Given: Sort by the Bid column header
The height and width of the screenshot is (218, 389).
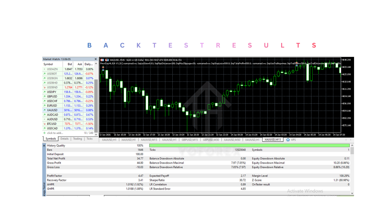Looking at the screenshot, I should (x=68, y=64).
